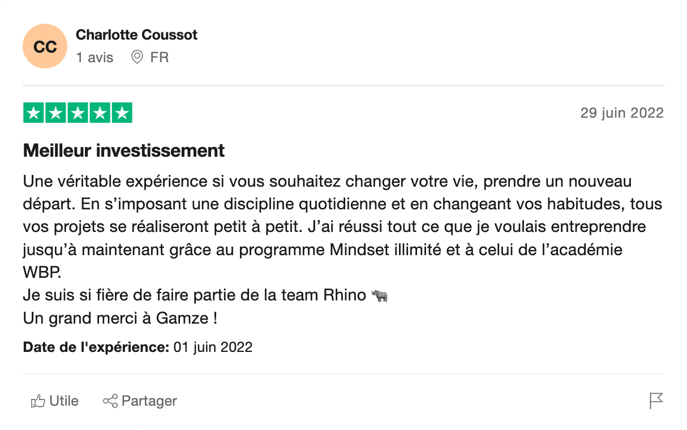Click the FR country label
The height and width of the screenshot is (430, 687).
click(160, 57)
